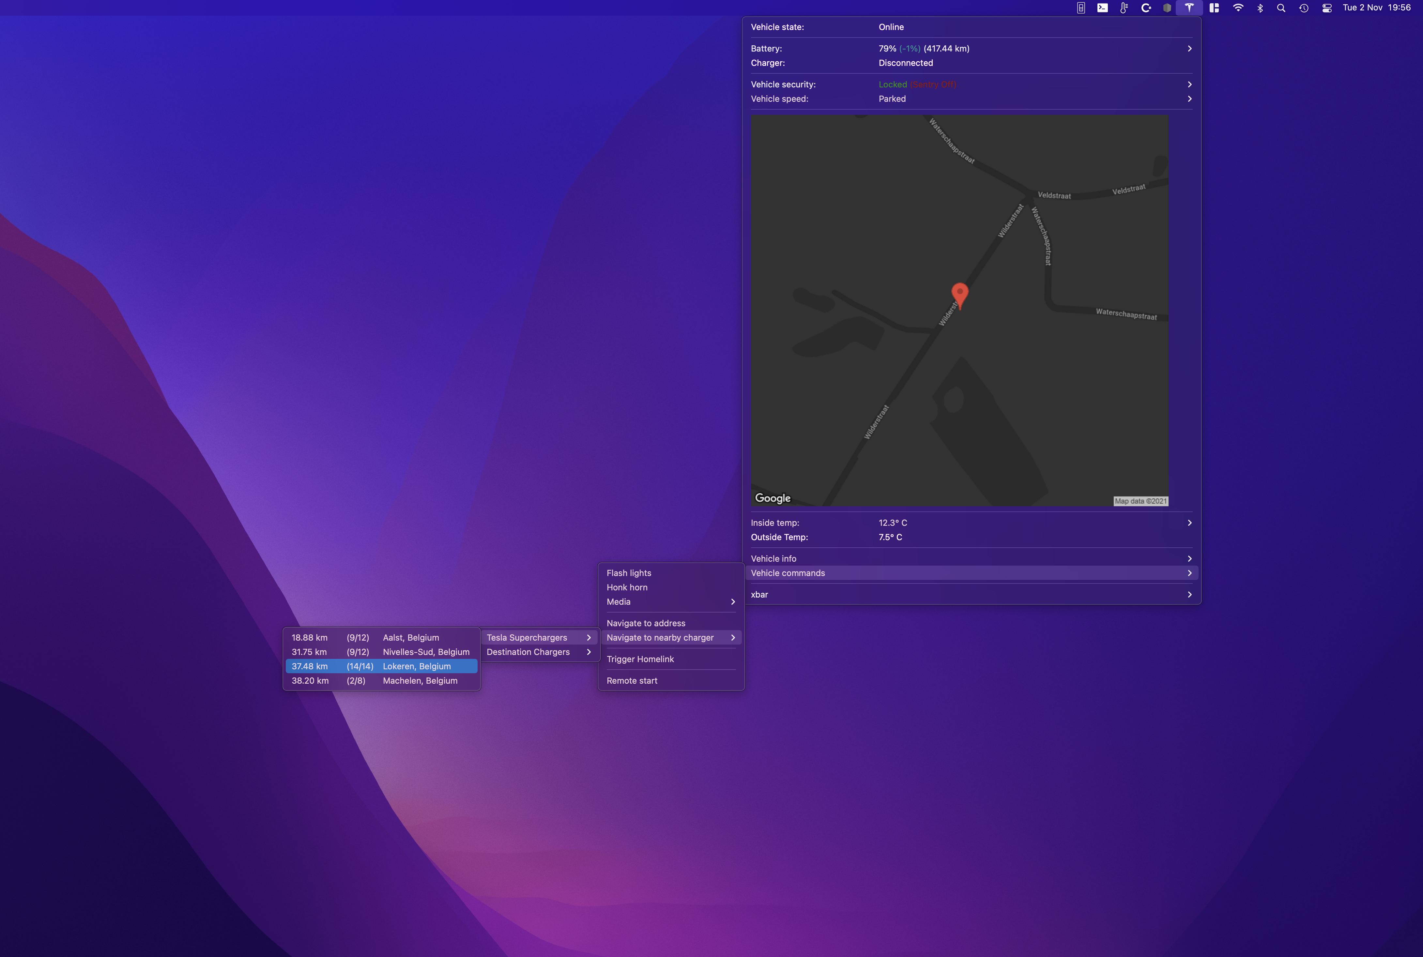Click the red map location pin

click(x=960, y=294)
